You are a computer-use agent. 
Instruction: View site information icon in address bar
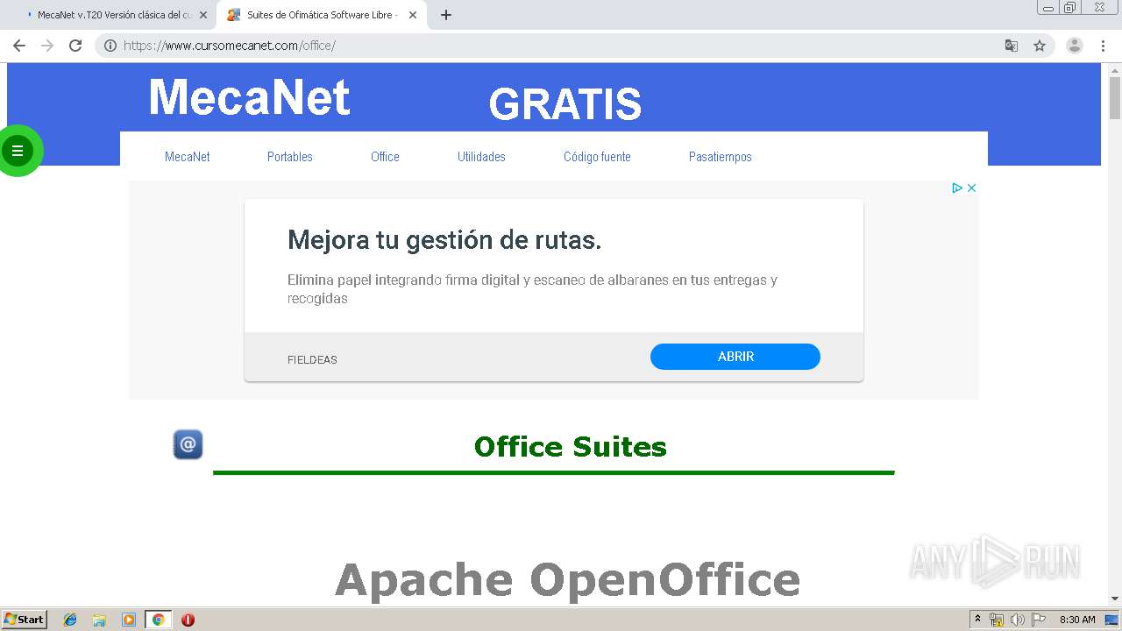pyautogui.click(x=110, y=46)
